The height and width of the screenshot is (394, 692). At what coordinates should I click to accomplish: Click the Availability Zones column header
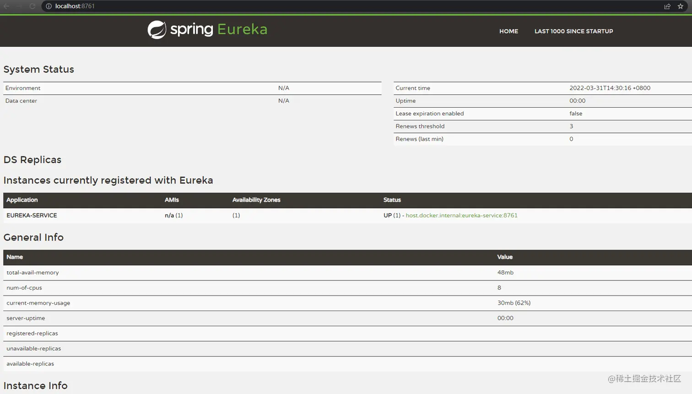(256, 200)
